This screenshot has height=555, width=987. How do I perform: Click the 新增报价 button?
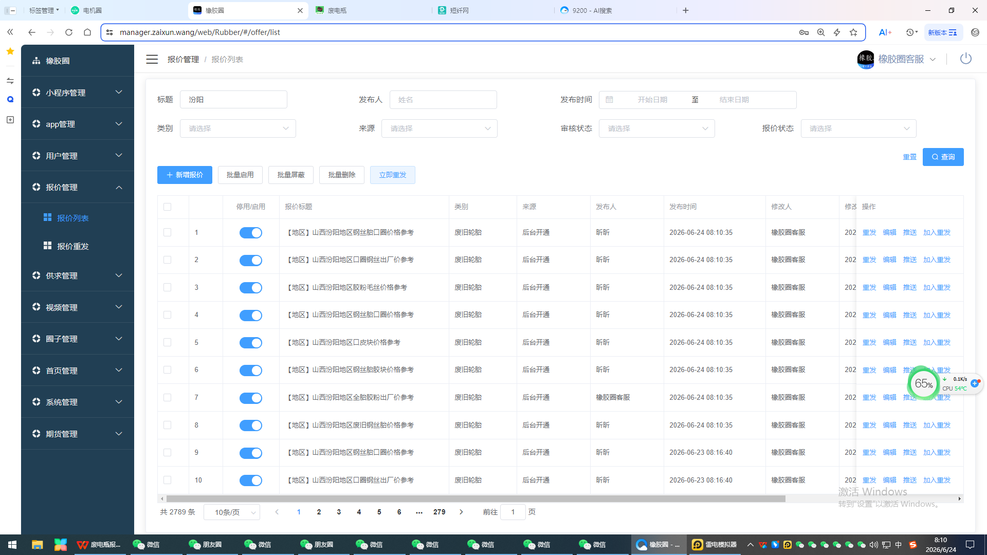185,175
